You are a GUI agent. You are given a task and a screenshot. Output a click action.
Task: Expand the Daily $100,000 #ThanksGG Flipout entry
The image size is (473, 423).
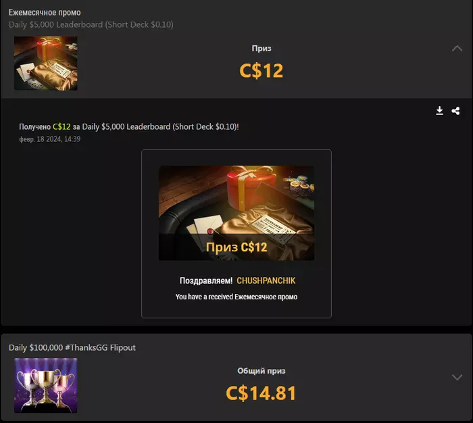point(457,377)
